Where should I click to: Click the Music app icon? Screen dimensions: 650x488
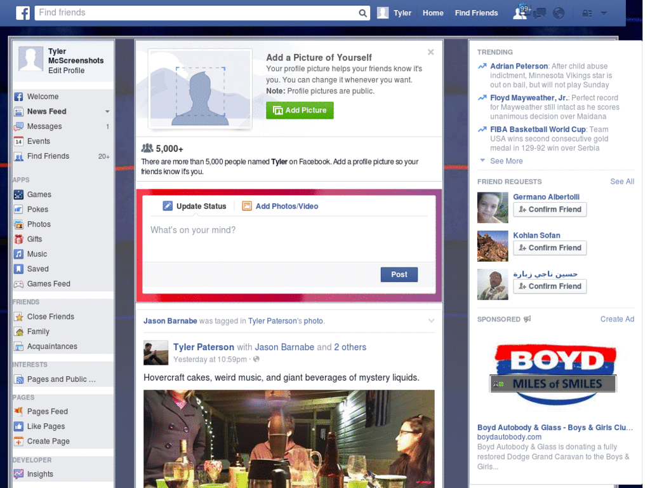pyautogui.click(x=18, y=254)
